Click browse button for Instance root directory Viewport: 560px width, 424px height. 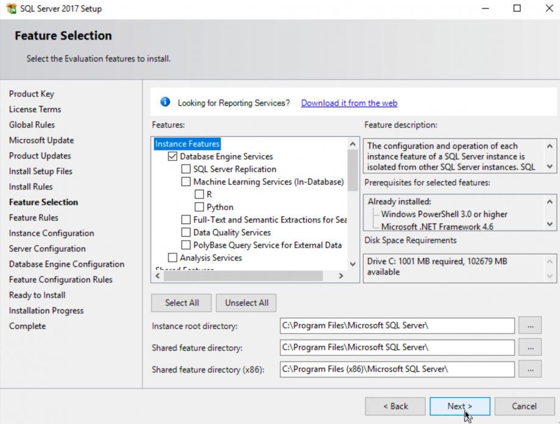pyautogui.click(x=529, y=325)
